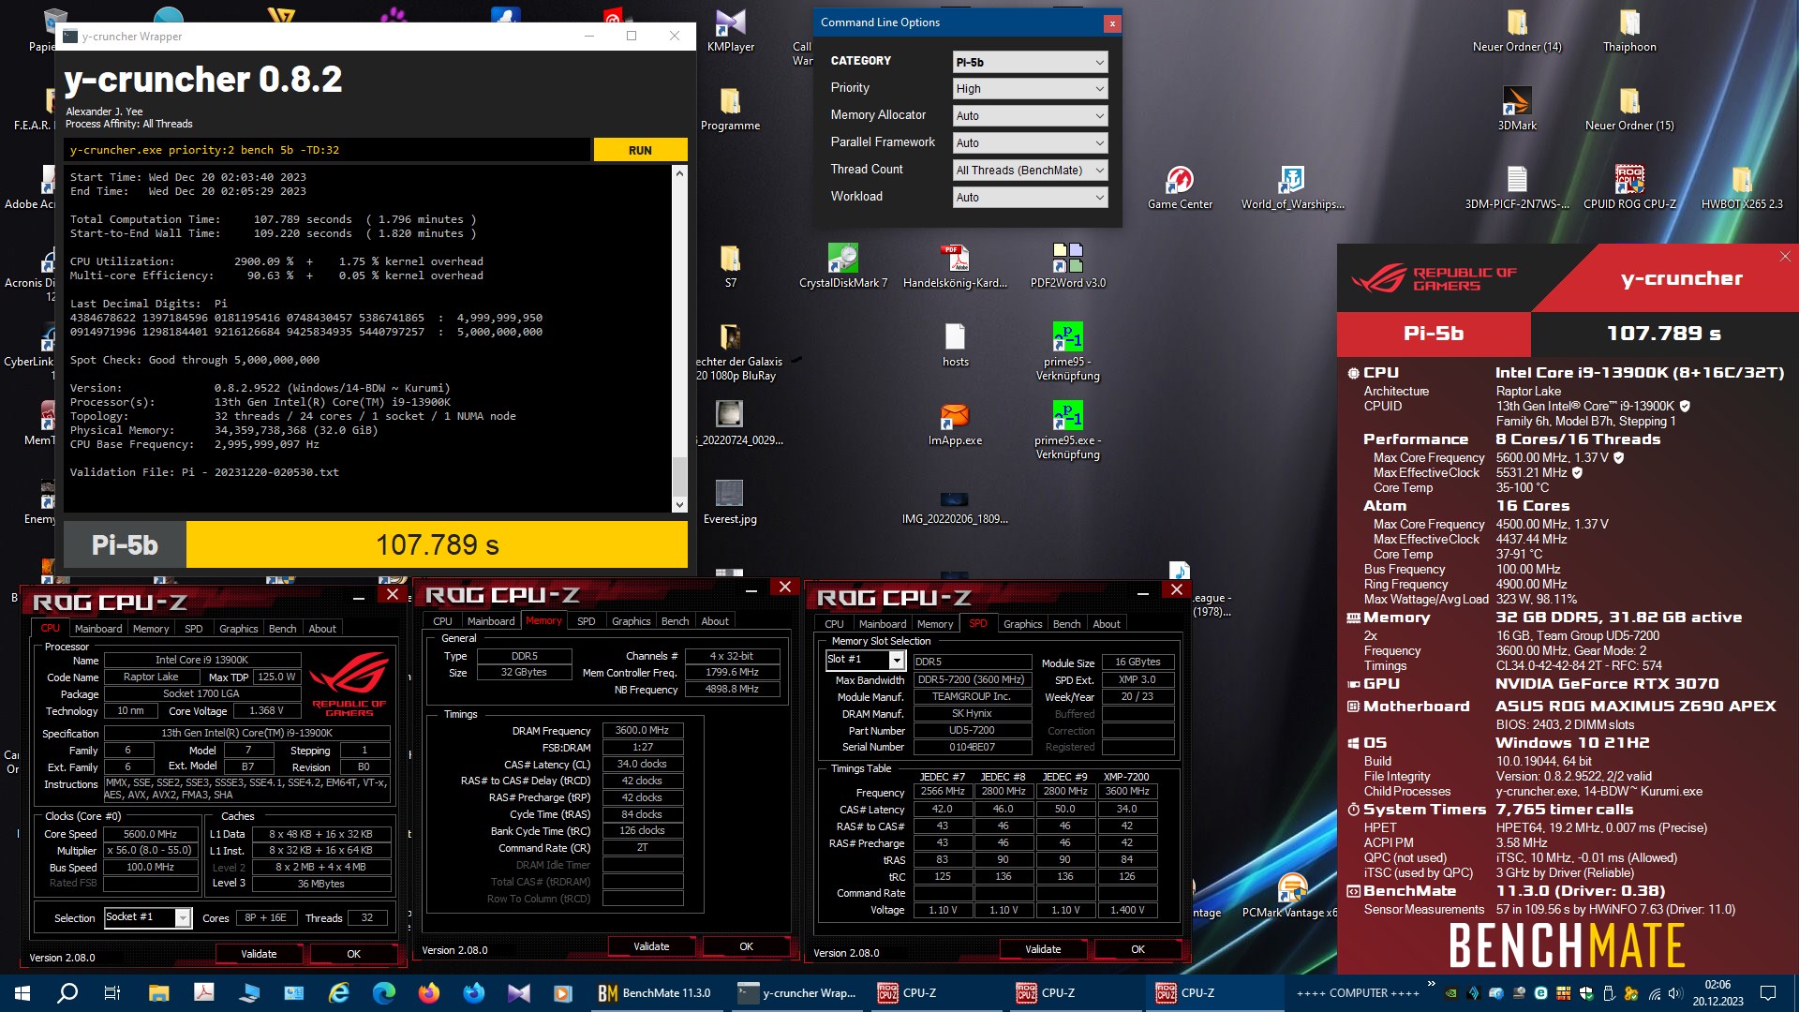The image size is (1799, 1012).
Task: Open the S7 folder on desktop
Action: [x=730, y=266]
